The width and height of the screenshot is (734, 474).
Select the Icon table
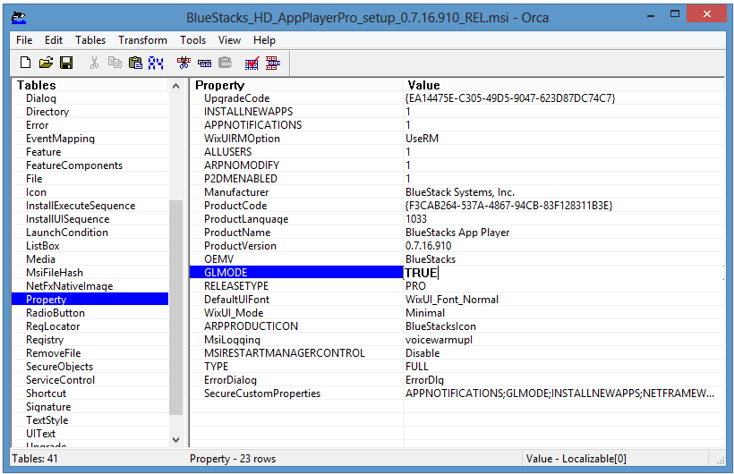click(36, 192)
